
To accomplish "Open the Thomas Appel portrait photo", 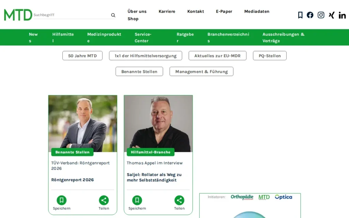I will click(x=158, y=123).
